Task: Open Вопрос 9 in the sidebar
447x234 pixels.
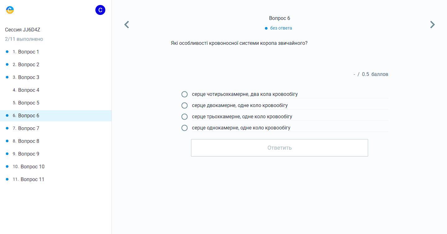Action: 29,154
